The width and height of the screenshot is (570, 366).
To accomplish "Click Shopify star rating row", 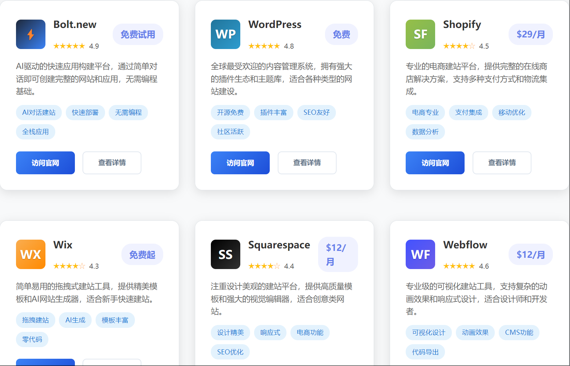I will pos(459,46).
